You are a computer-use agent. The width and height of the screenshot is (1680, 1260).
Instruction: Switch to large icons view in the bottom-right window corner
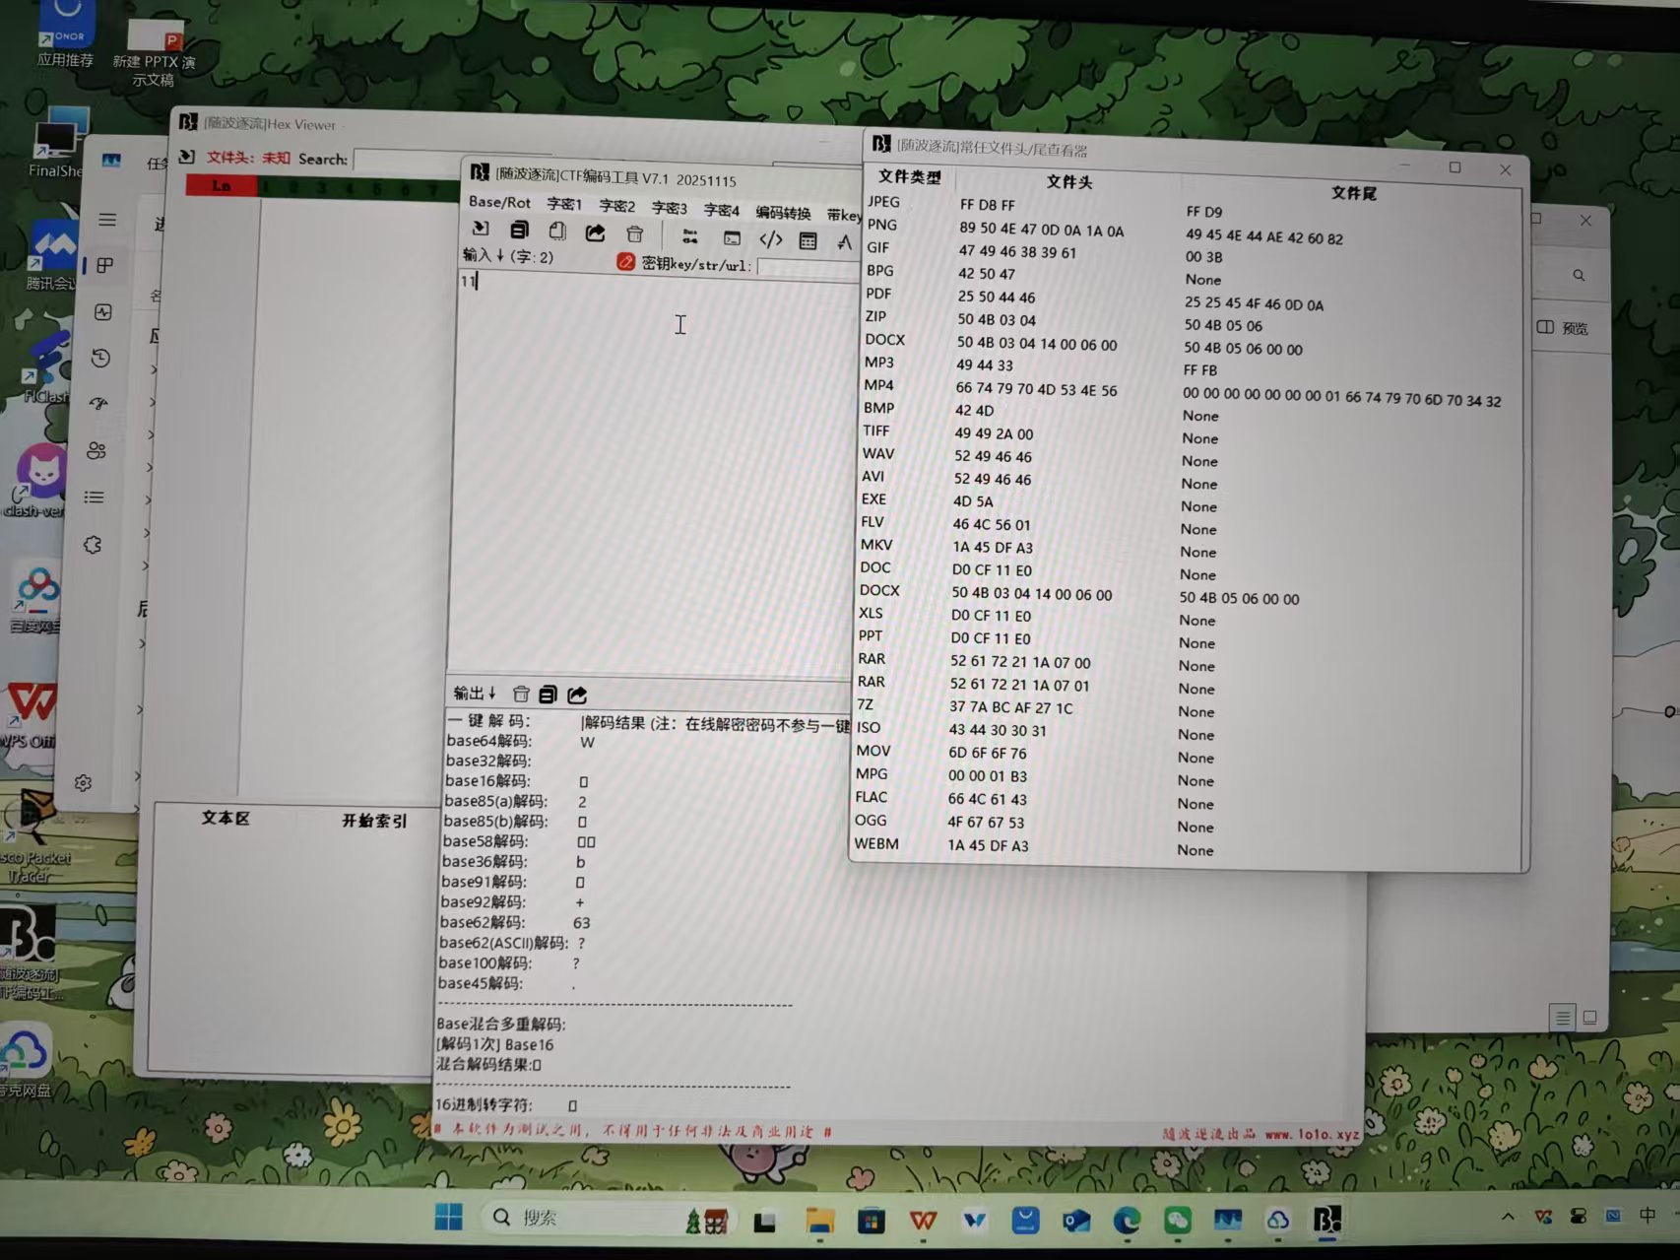(x=1588, y=1018)
